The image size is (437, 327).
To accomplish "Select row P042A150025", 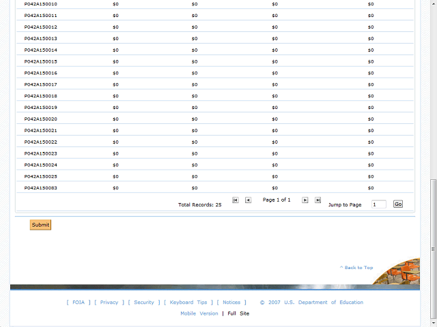I will pos(215,176).
